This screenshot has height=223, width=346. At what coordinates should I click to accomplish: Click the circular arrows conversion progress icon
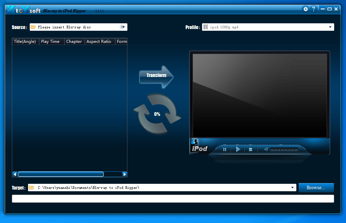(x=157, y=114)
